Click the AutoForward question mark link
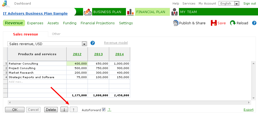Screen dimensions: 258x116 click(x=109, y=110)
